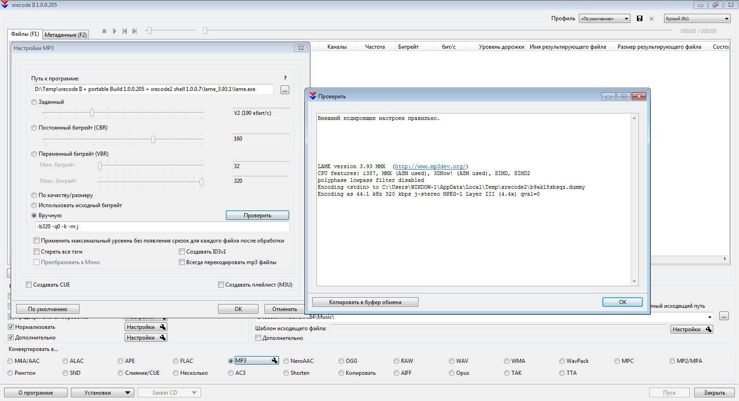Select the Постоянный битрейт (CBR) radio button
Viewport: 739px width, 401px height.
34,128
